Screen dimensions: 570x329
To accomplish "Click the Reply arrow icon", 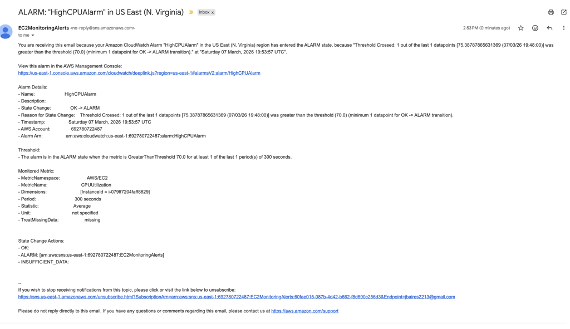I will click(549, 28).
